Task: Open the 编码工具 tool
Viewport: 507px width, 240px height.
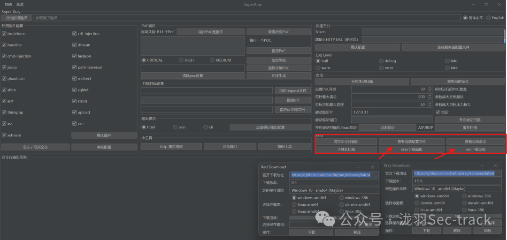Action: [284, 147]
